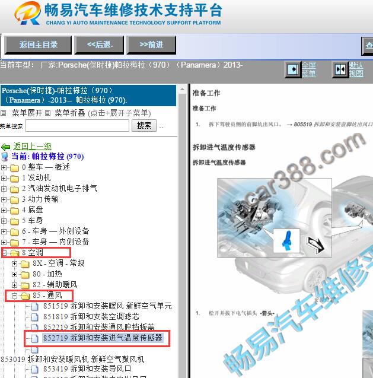Click the 菜单折叠 collapse-all icon
This screenshot has width=373, height=378.
(x=47, y=113)
